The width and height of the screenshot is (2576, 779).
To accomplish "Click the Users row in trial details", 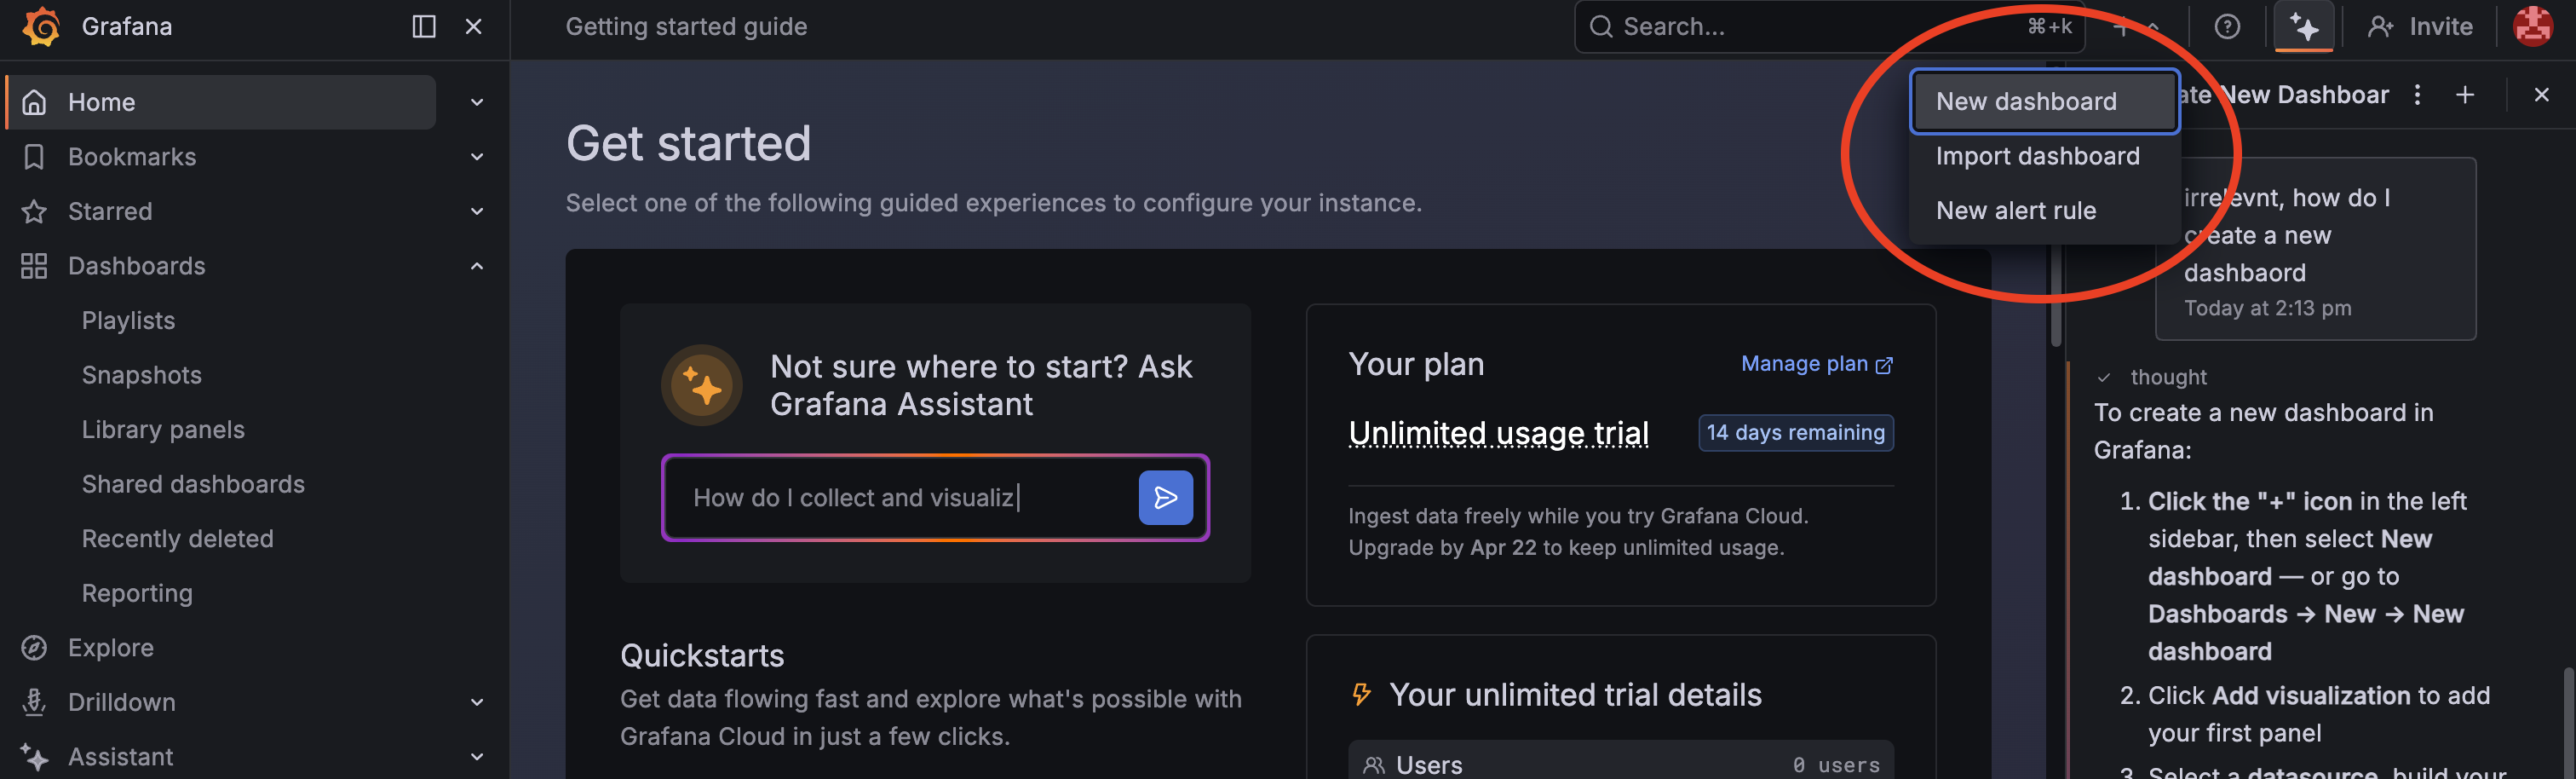I will coord(1620,763).
